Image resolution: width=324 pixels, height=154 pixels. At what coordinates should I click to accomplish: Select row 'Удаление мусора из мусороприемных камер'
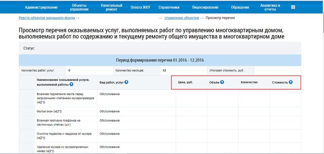pos(160,148)
